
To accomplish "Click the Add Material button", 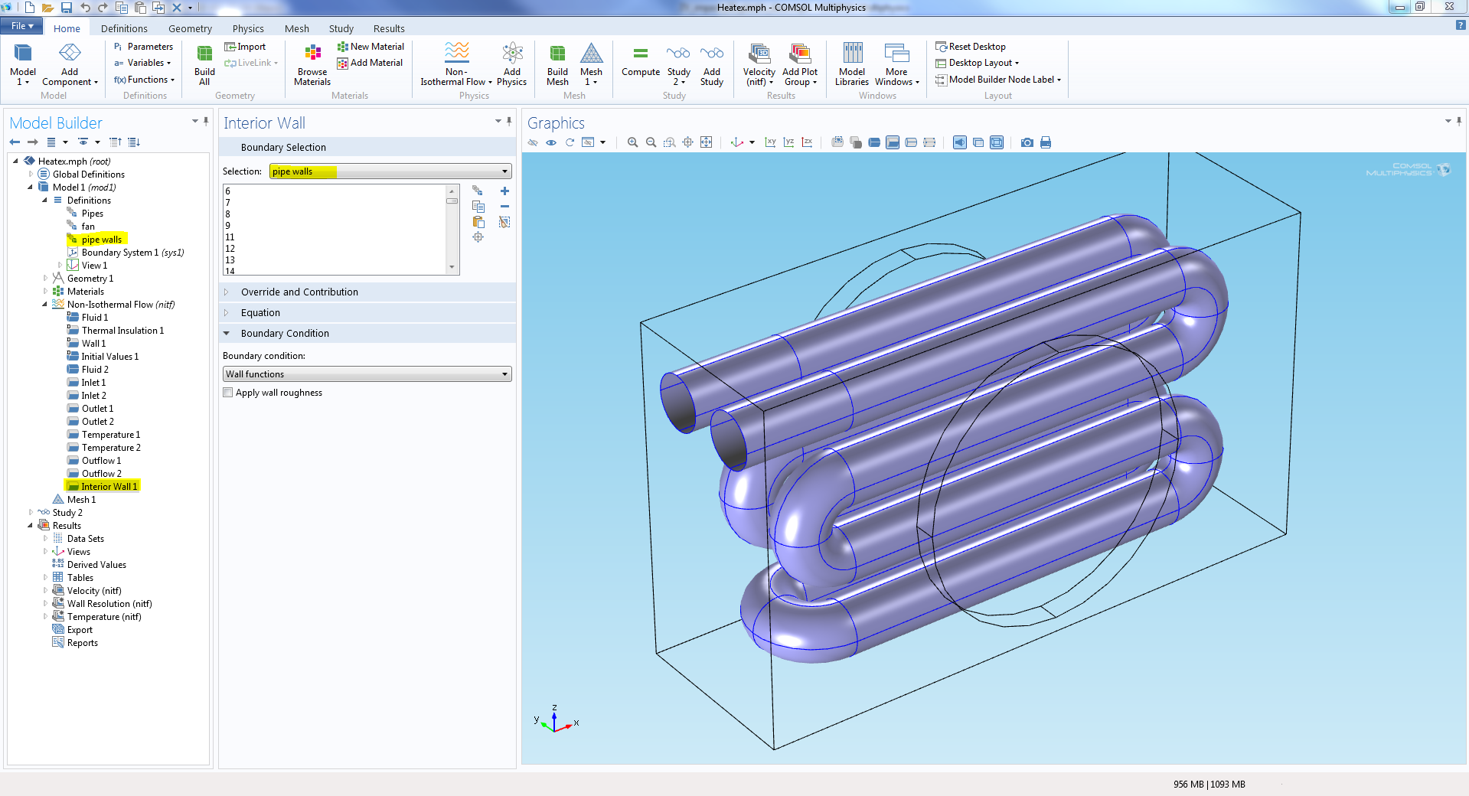I will point(371,63).
